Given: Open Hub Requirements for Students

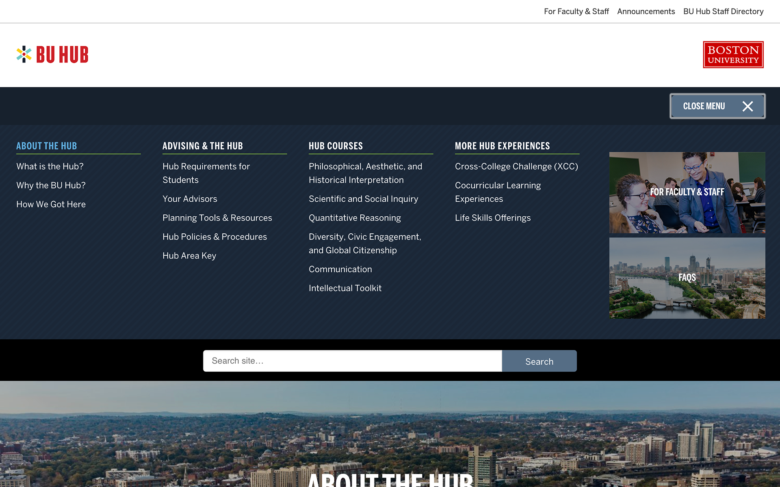Looking at the screenshot, I should [206, 173].
